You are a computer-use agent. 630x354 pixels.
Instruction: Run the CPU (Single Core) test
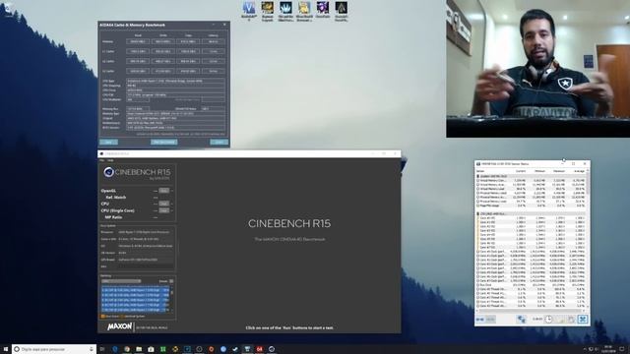click(x=164, y=210)
